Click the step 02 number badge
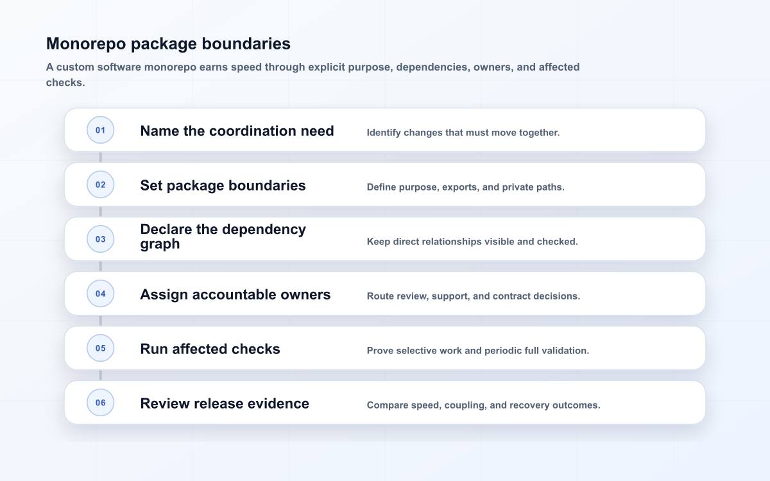The image size is (770, 481). 101,185
